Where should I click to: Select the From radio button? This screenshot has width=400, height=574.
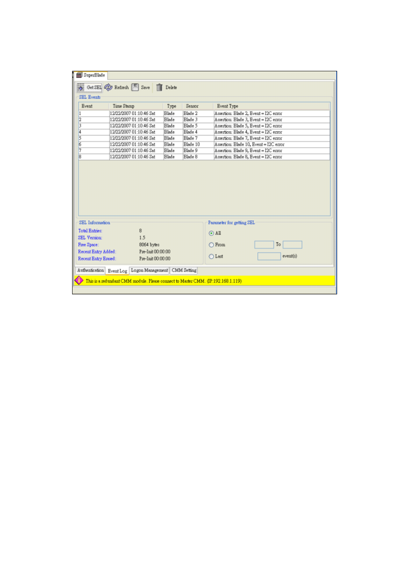211,245
